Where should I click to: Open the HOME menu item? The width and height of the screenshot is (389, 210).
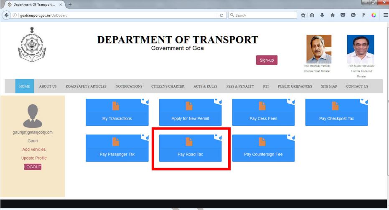tap(25, 86)
